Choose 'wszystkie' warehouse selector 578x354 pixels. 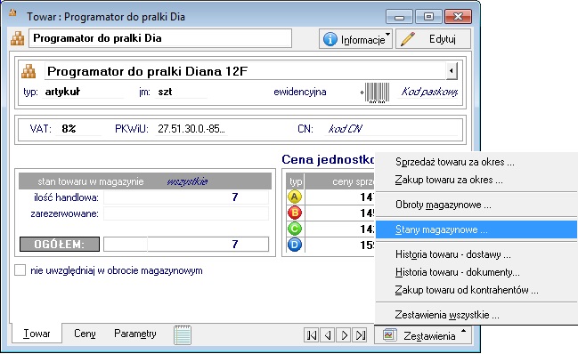coord(187,181)
